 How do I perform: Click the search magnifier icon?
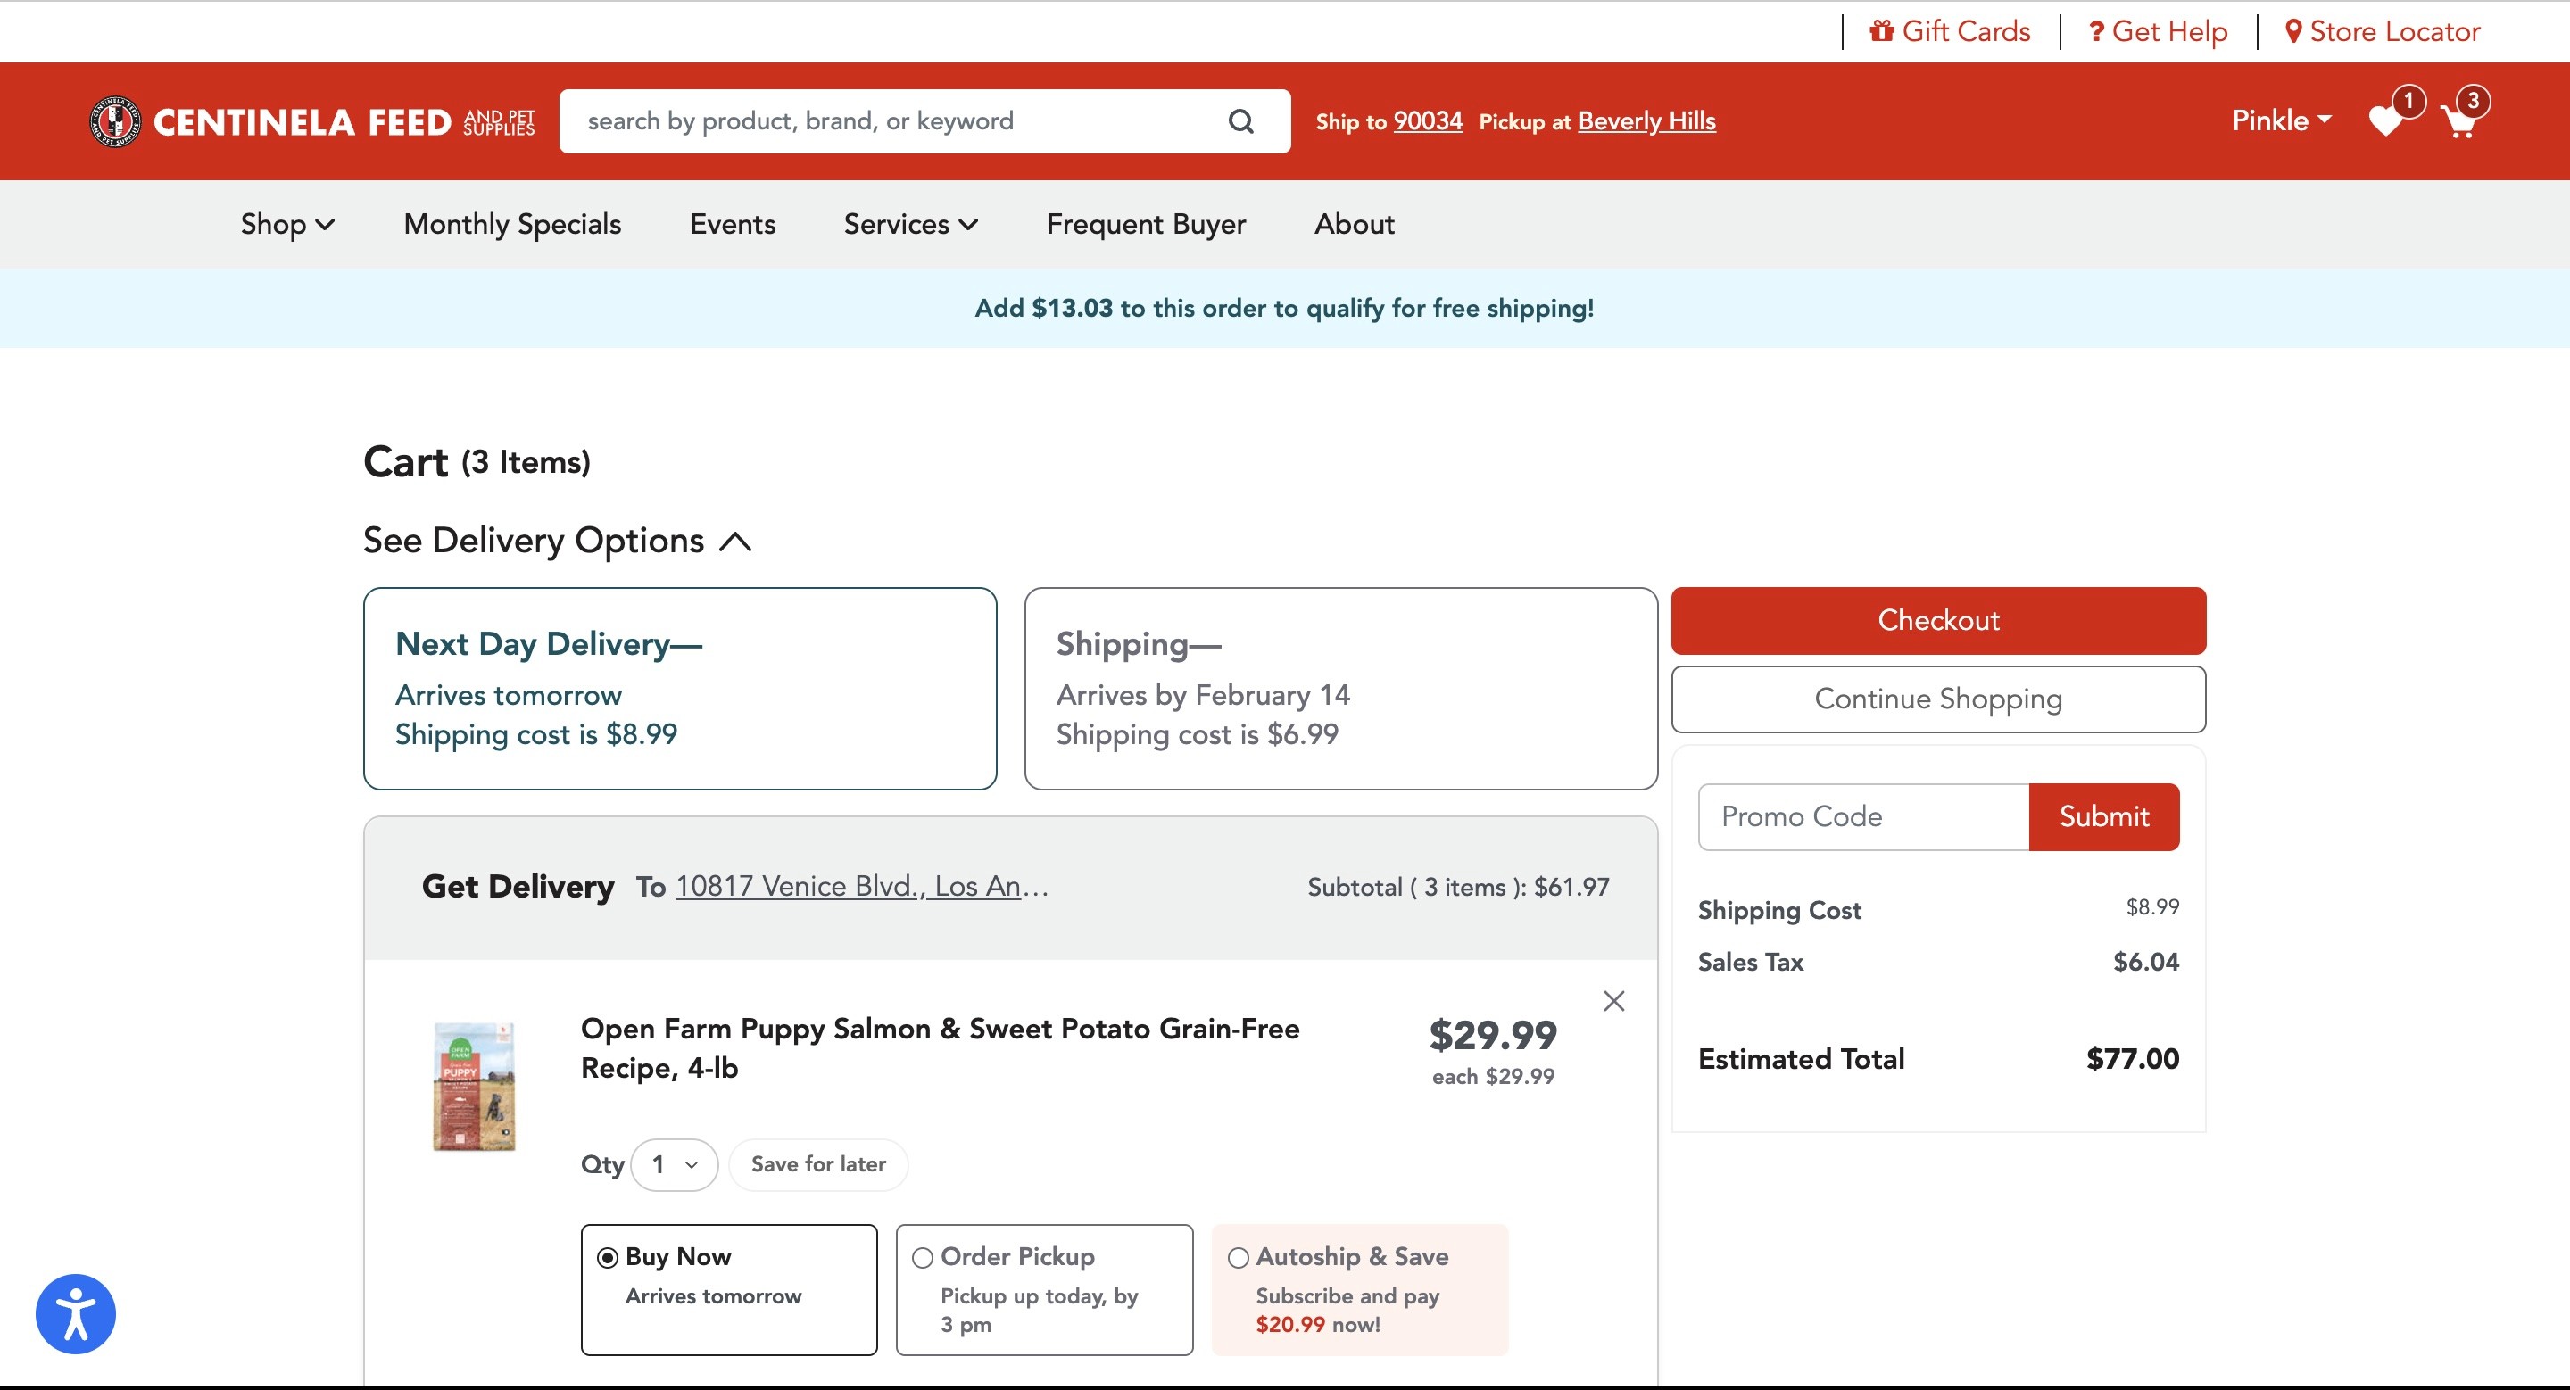click(1240, 121)
